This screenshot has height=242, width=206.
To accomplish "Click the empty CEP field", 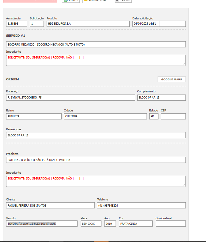I will pos(173,116).
